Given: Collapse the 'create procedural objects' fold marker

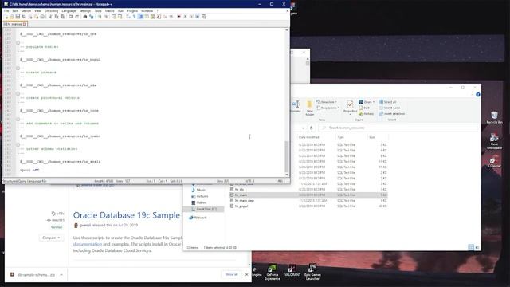Looking at the screenshot, I should pyautogui.click(x=18, y=94).
